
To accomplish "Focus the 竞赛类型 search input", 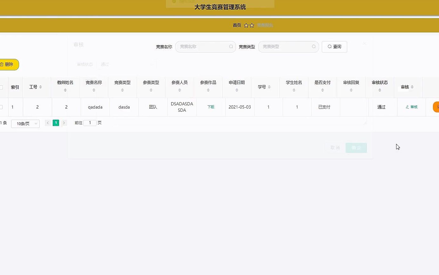I will coord(288,47).
